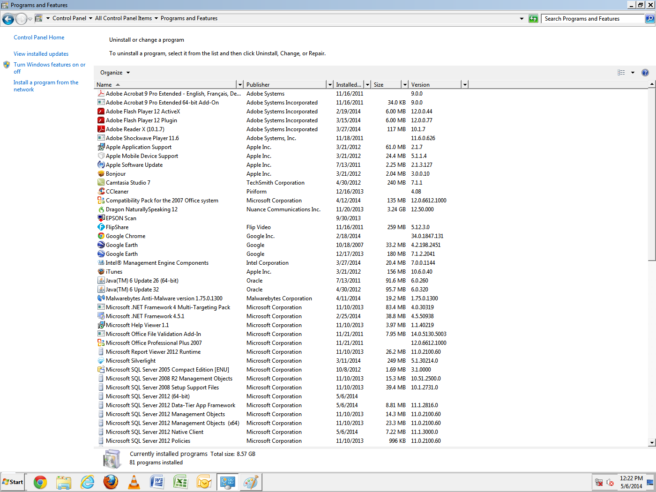Screen dimensions: 656x492
Task: Open Control Panel Home link
Action: click(x=39, y=37)
